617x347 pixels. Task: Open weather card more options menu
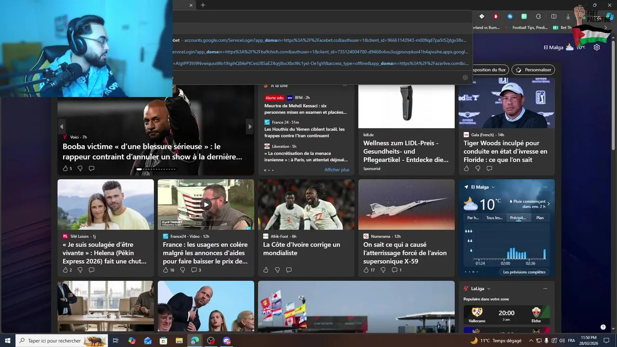click(x=545, y=187)
